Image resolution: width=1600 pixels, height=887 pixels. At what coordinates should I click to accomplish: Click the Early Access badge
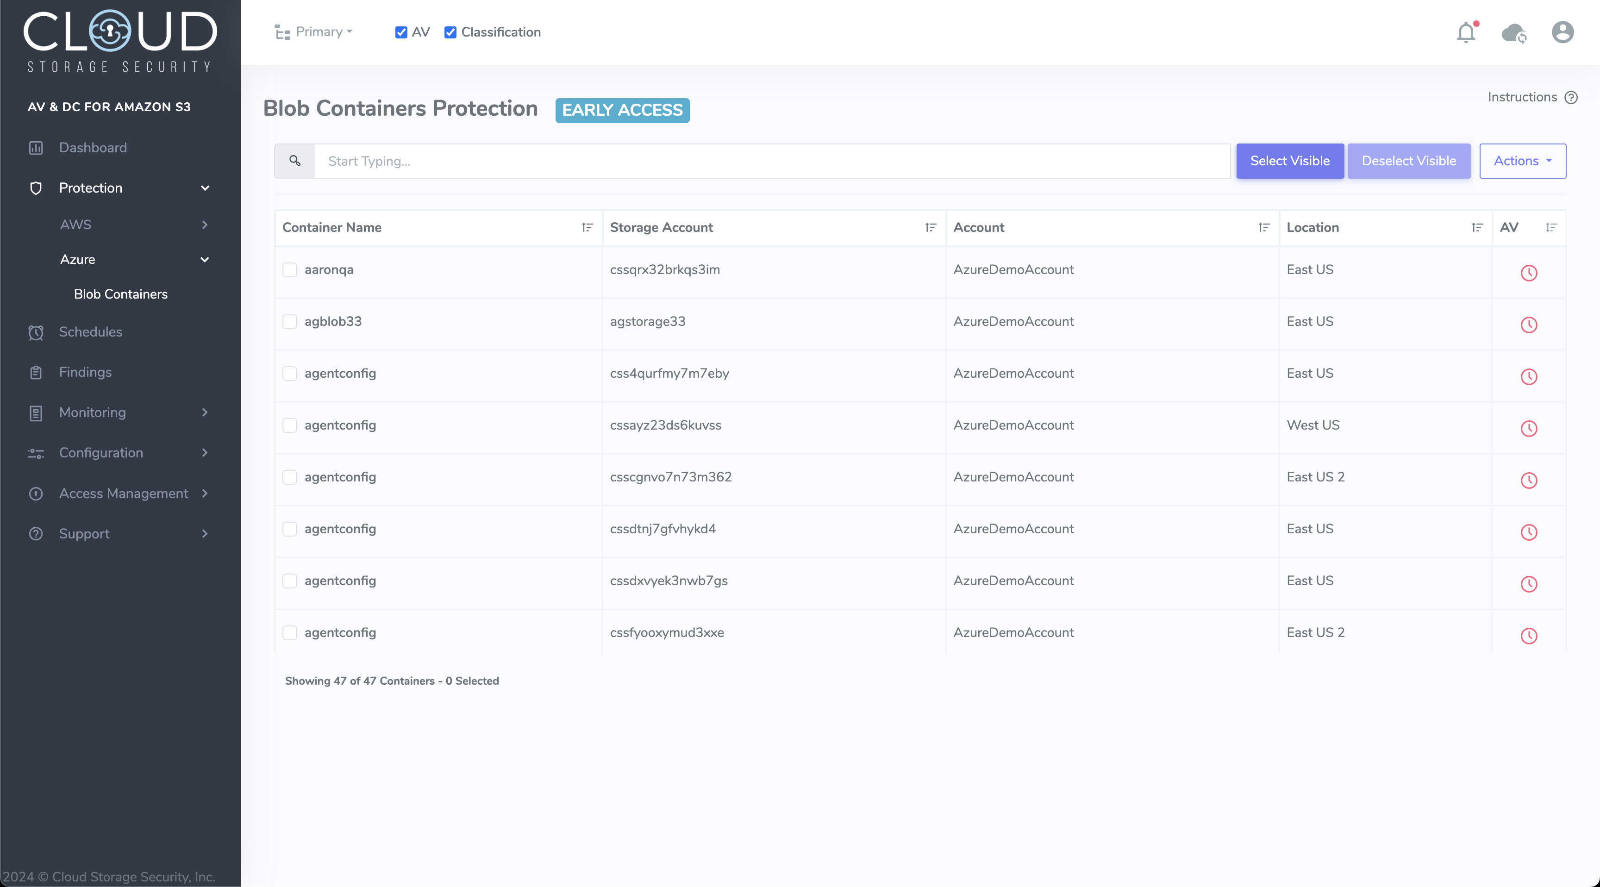pyautogui.click(x=622, y=110)
